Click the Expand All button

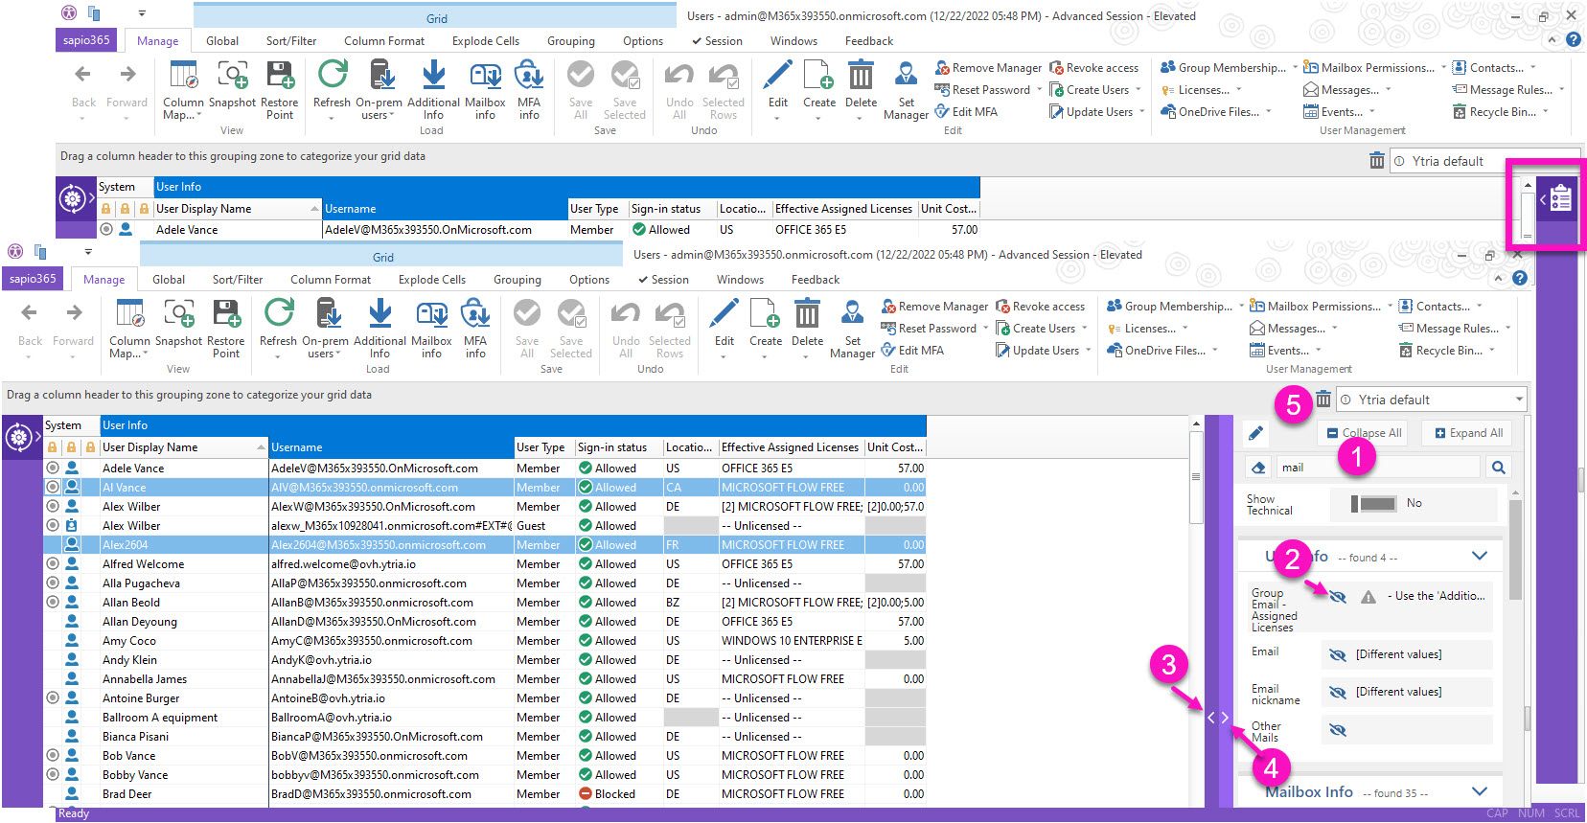pos(1468,433)
